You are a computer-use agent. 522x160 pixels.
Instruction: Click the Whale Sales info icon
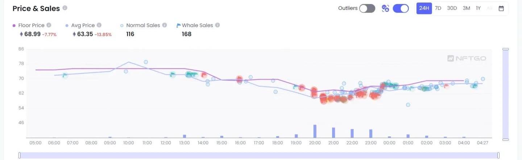coord(217,25)
